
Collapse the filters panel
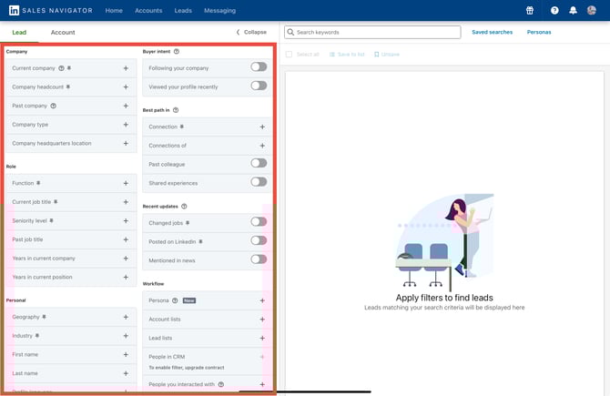click(251, 32)
